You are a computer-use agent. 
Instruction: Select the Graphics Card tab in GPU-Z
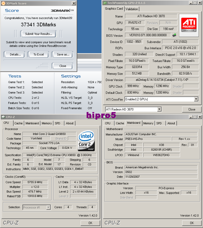114,9
